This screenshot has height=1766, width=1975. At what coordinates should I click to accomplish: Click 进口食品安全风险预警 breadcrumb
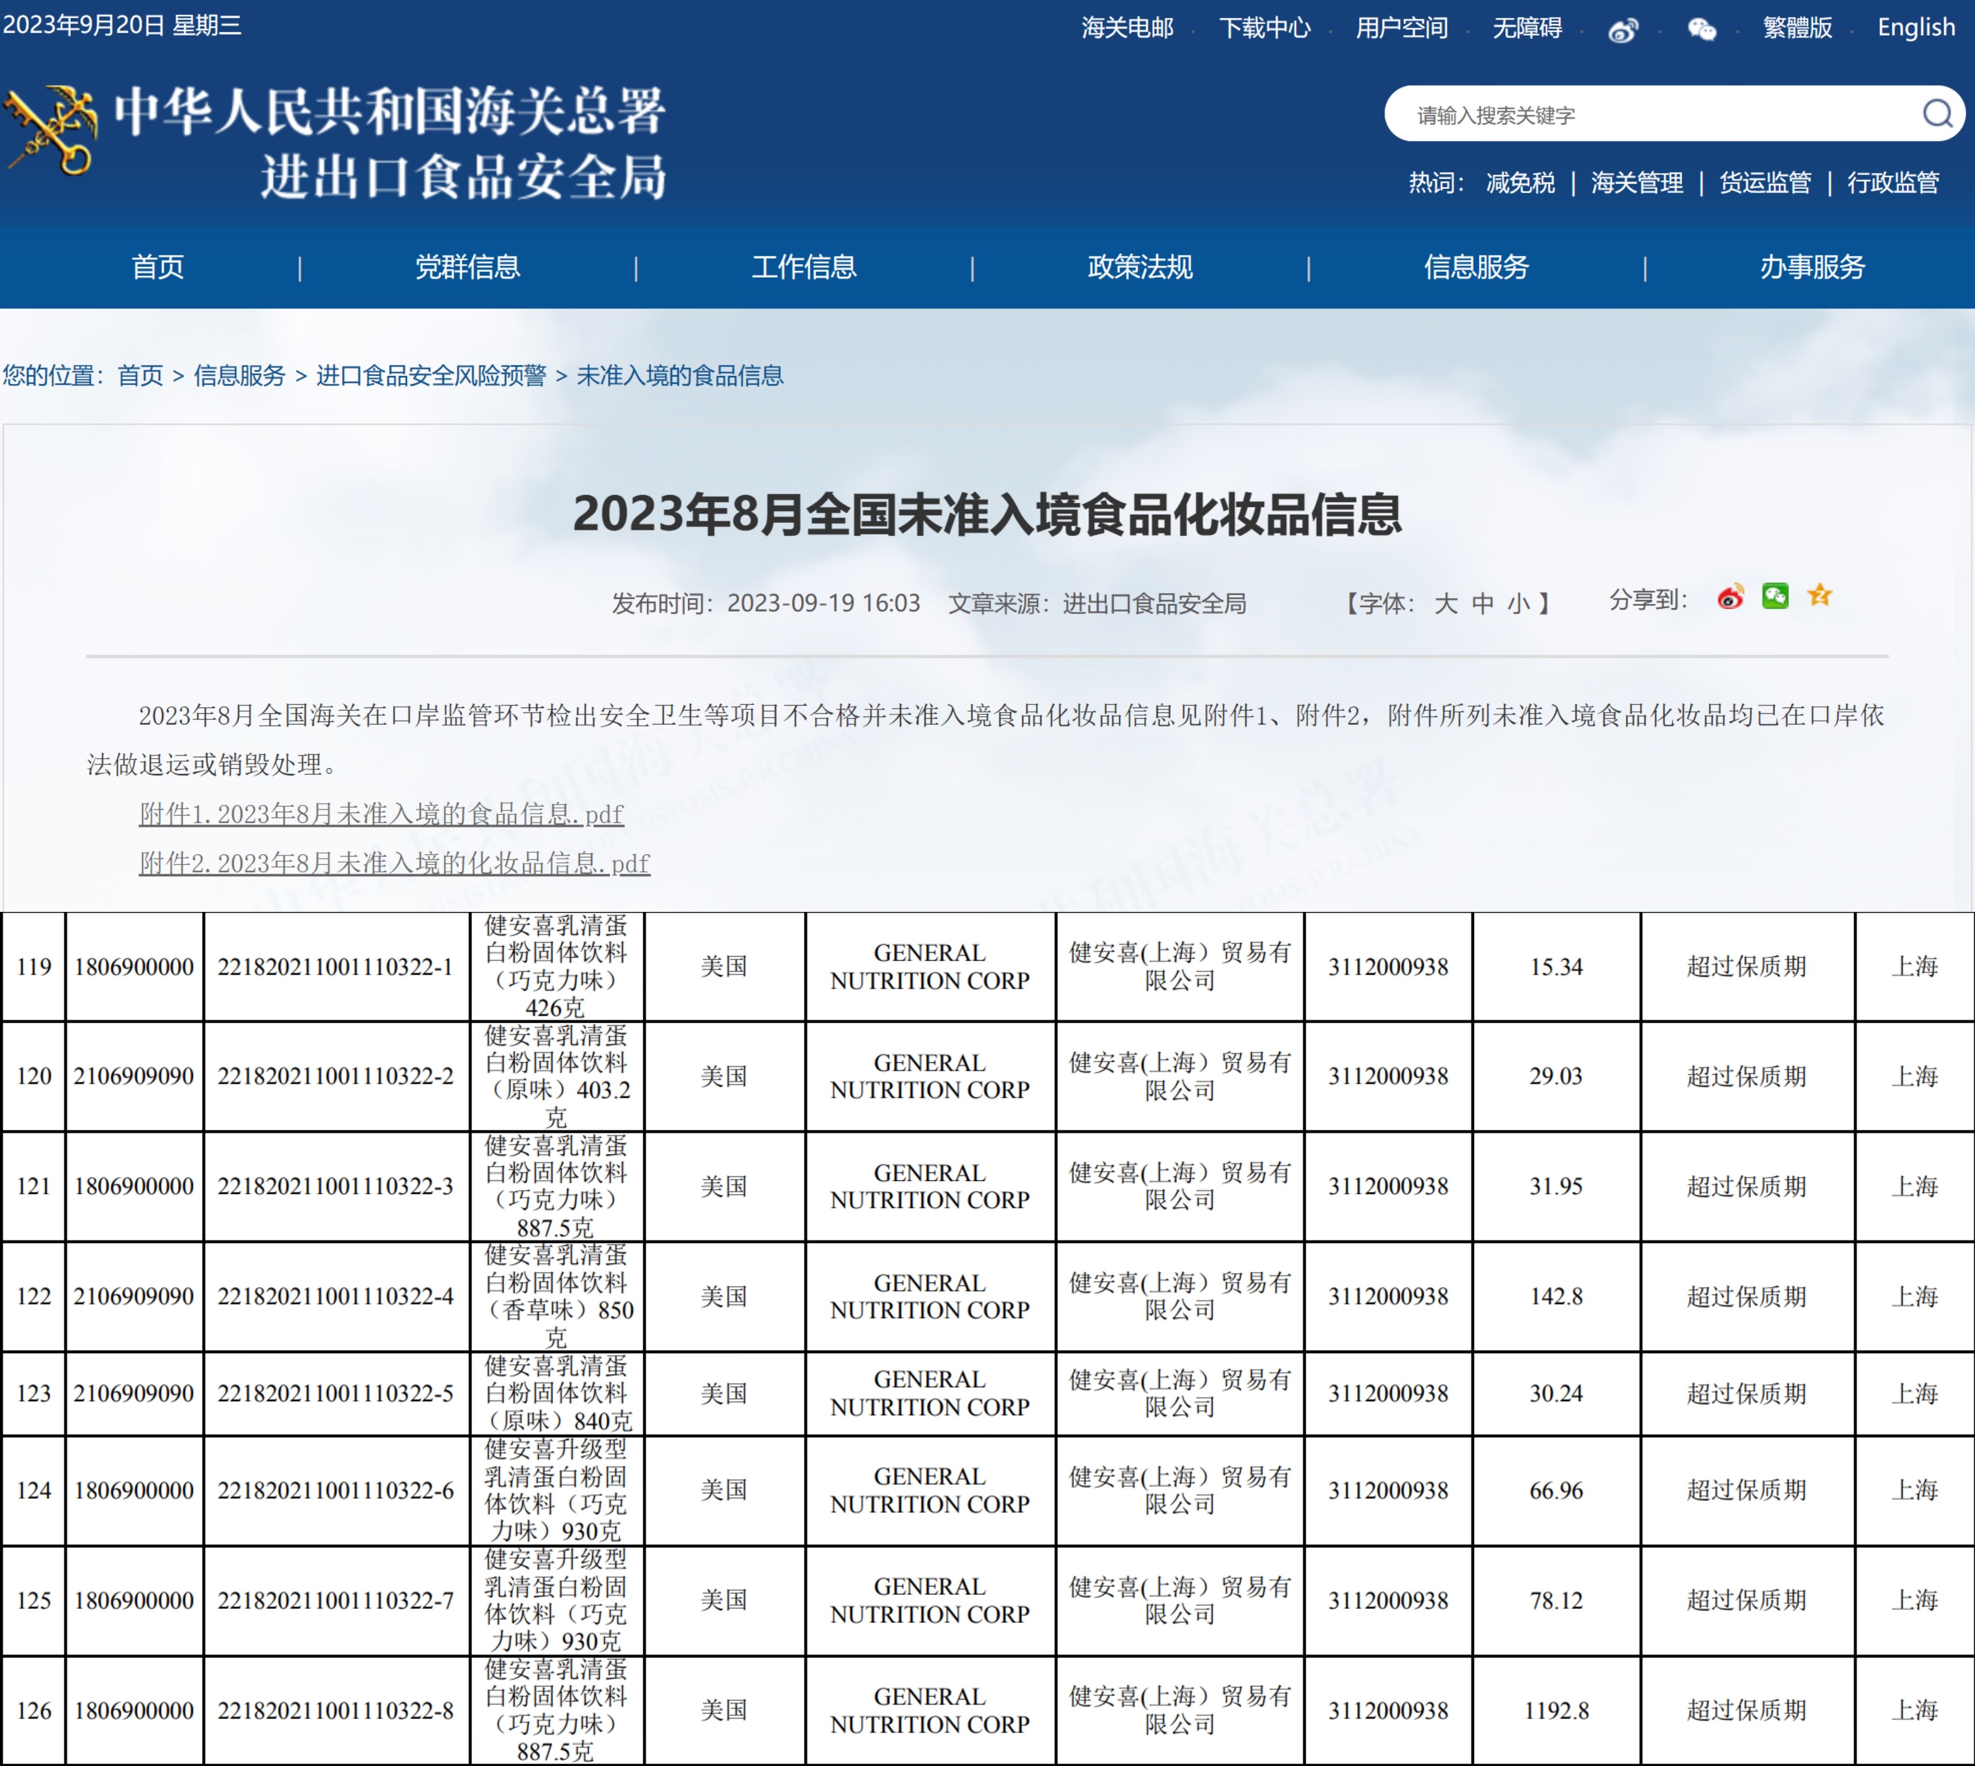point(431,375)
